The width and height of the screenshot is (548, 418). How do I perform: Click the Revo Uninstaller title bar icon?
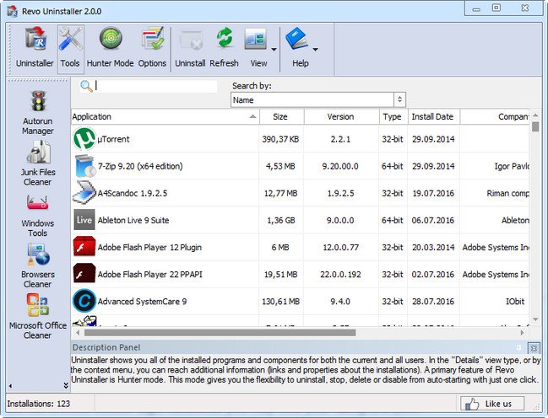click(x=12, y=11)
